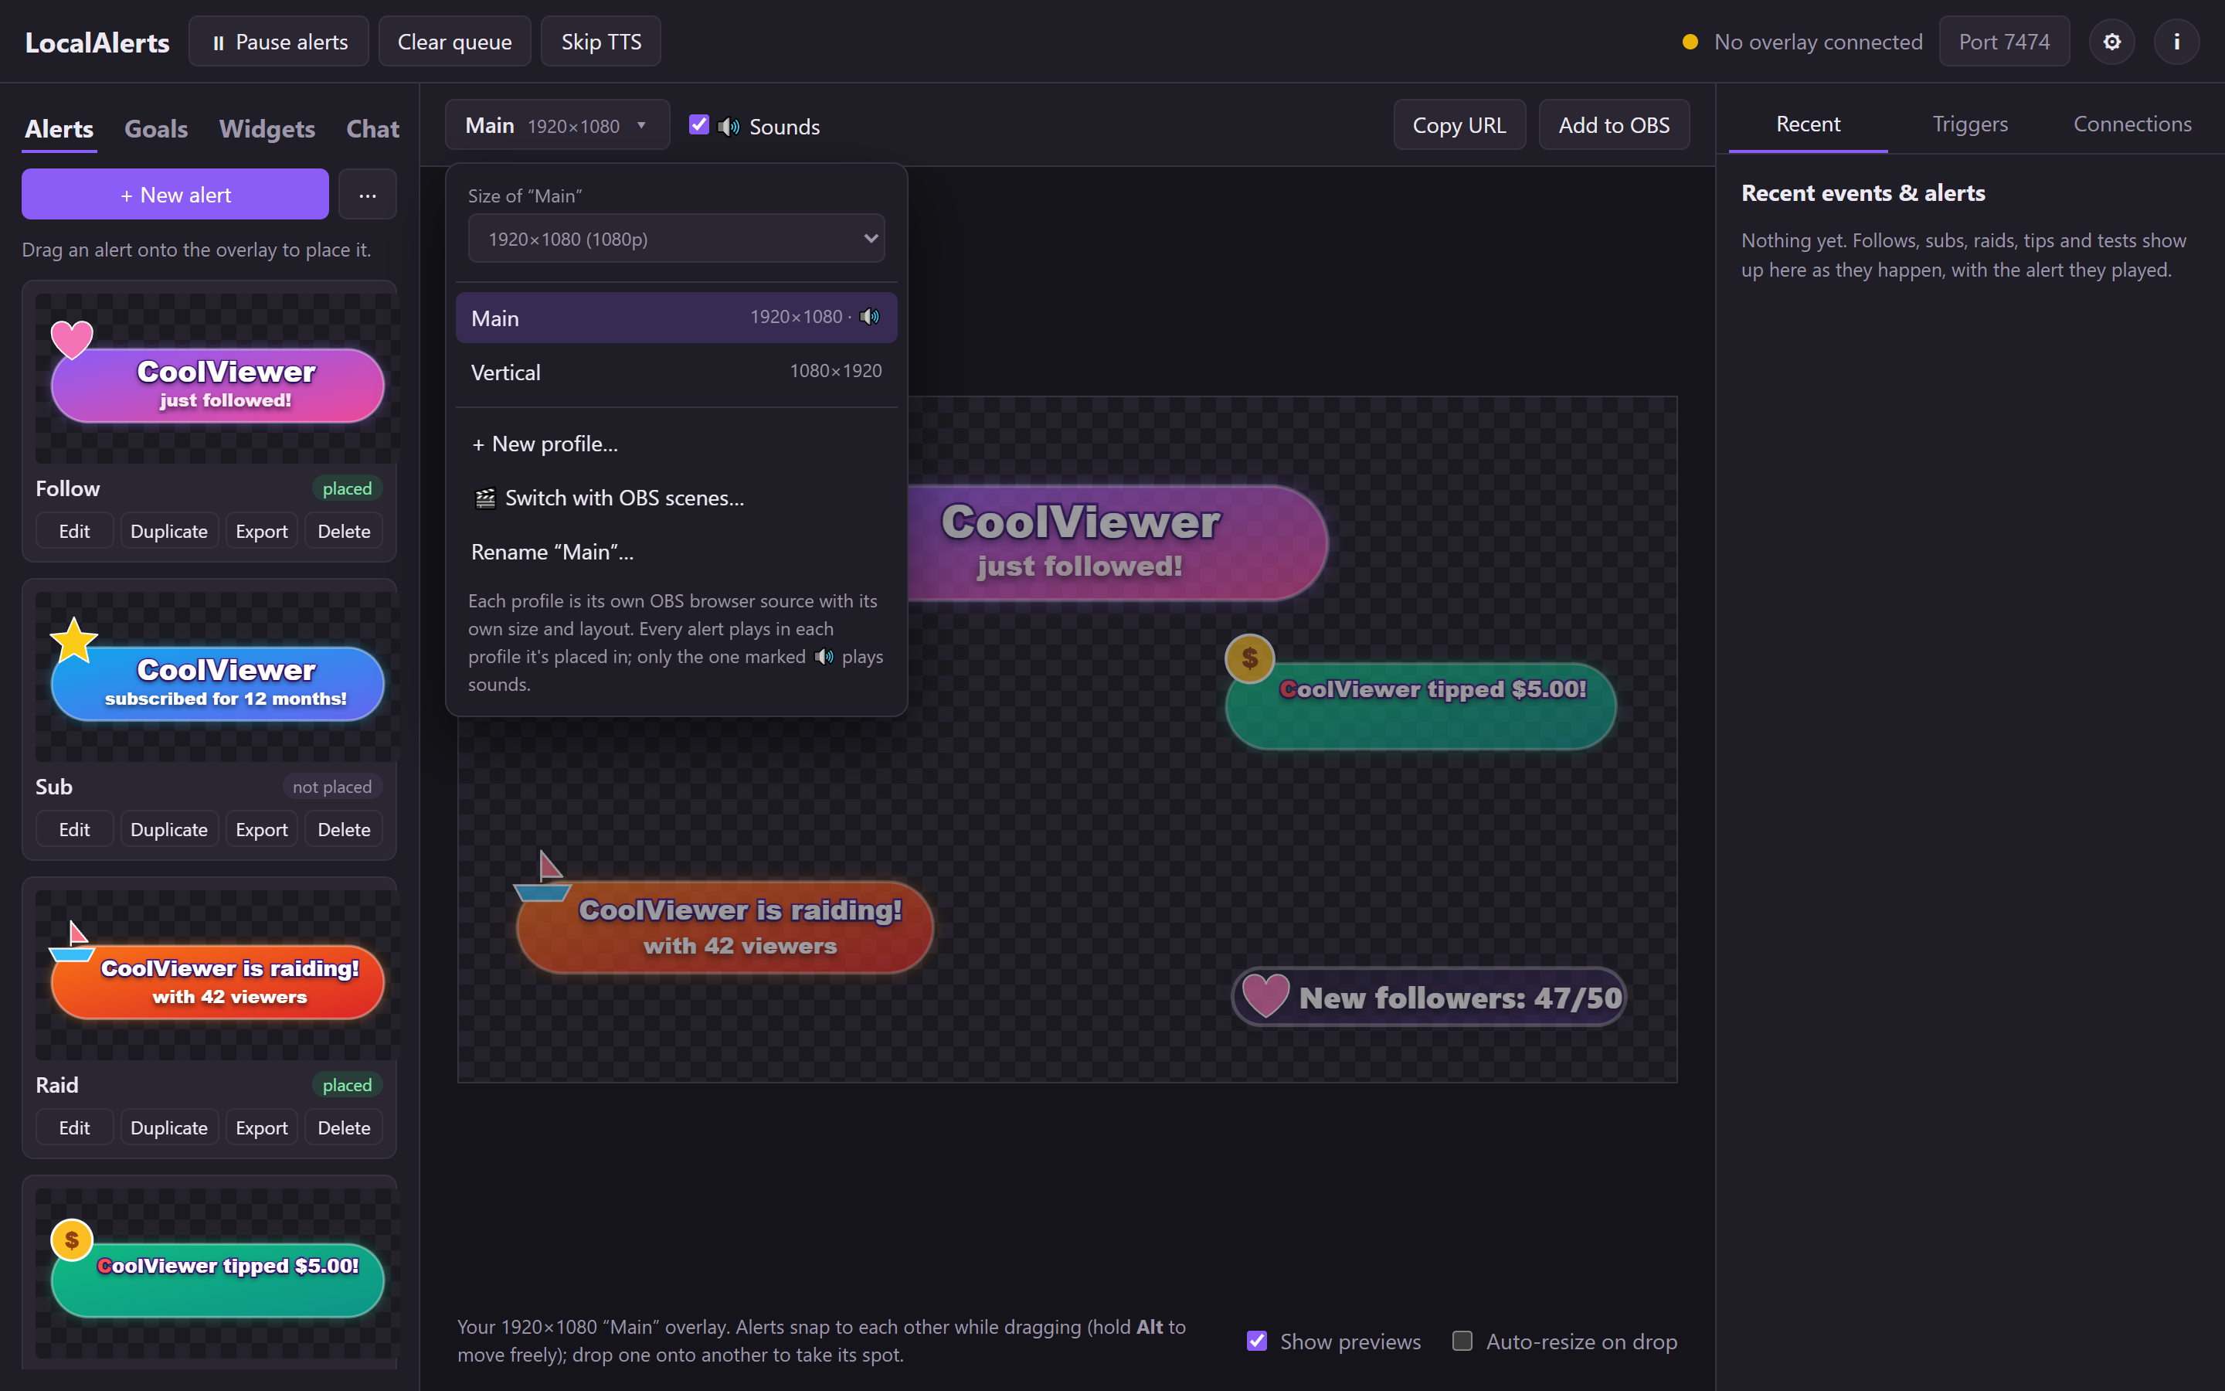
Task: Click the yellow star on Sub card preview
Action: [x=73, y=641]
